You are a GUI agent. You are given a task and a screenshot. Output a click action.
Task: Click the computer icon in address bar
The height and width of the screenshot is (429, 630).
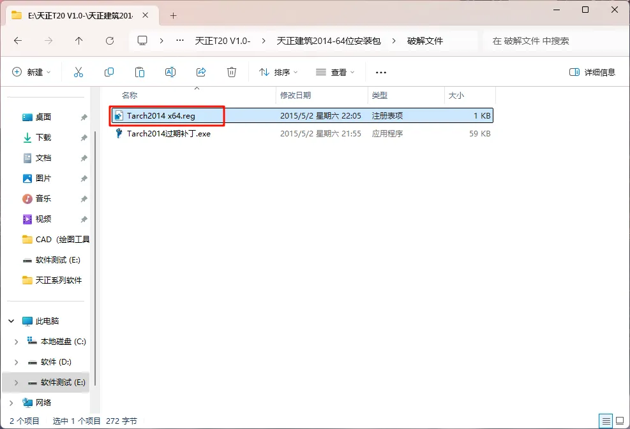coord(142,41)
